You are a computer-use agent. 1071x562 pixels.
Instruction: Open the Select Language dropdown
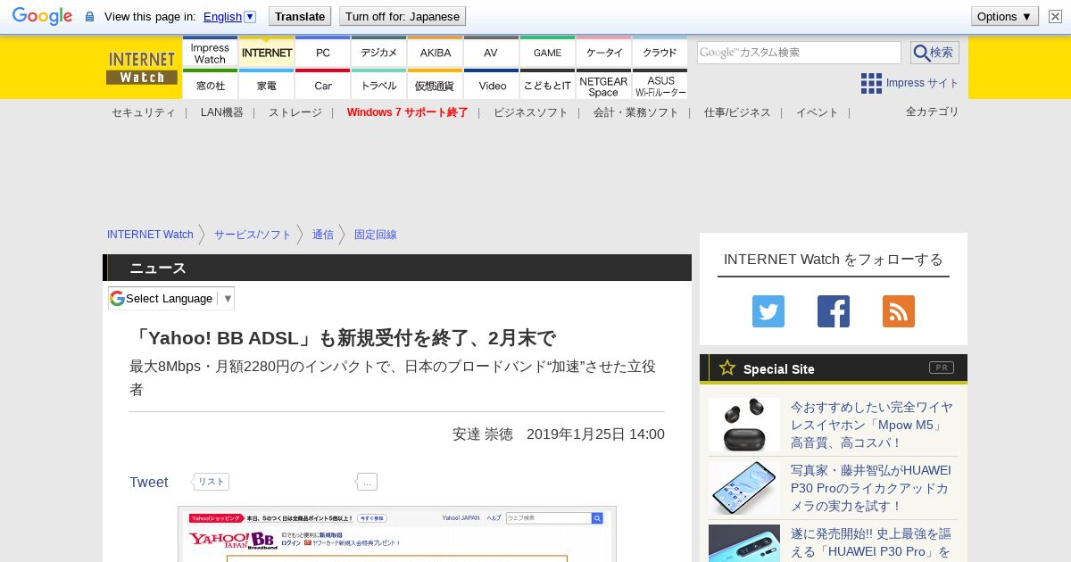(x=171, y=299)
